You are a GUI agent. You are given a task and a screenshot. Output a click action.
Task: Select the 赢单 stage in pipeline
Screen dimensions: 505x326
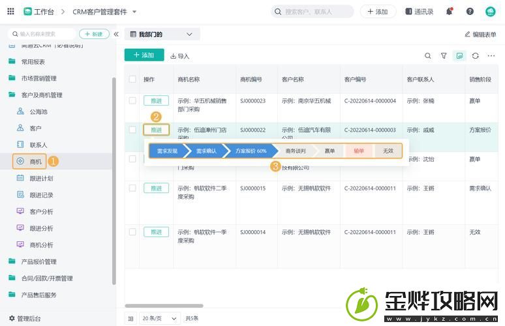pos(329,151)
